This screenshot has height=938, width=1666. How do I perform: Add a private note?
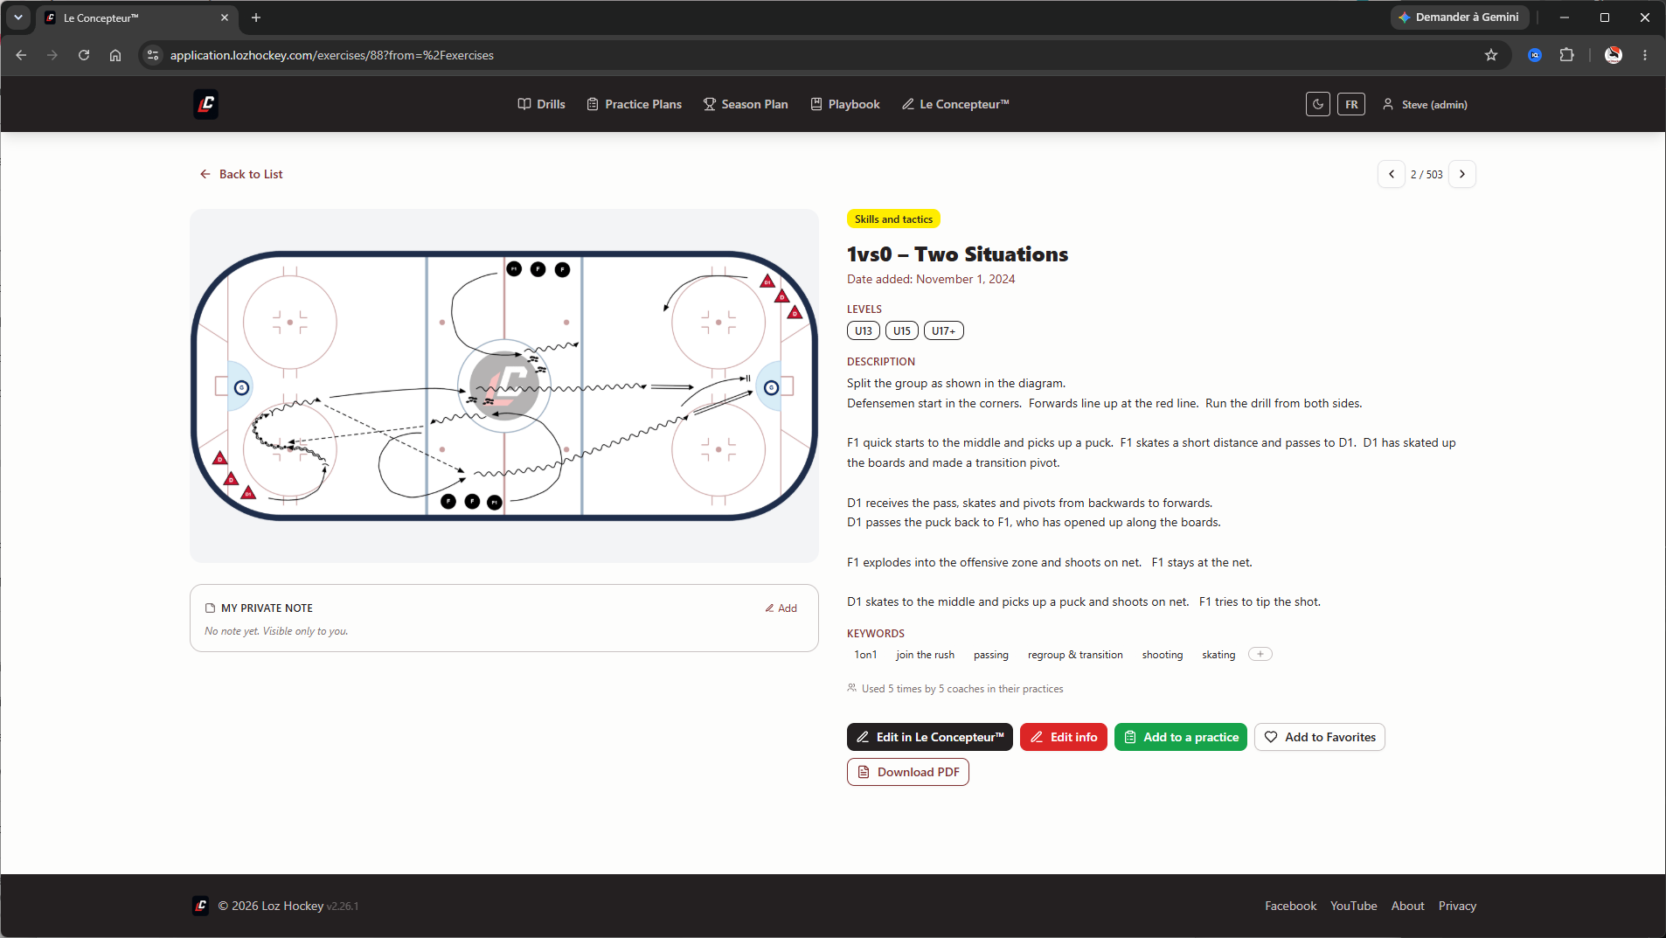click(x=781, y=608)
